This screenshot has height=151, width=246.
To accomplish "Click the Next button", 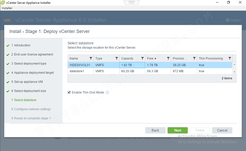I will [177, 130].
